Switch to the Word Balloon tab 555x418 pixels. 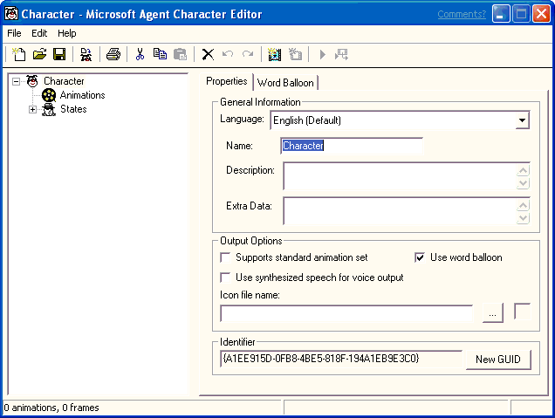pos(285,83)
